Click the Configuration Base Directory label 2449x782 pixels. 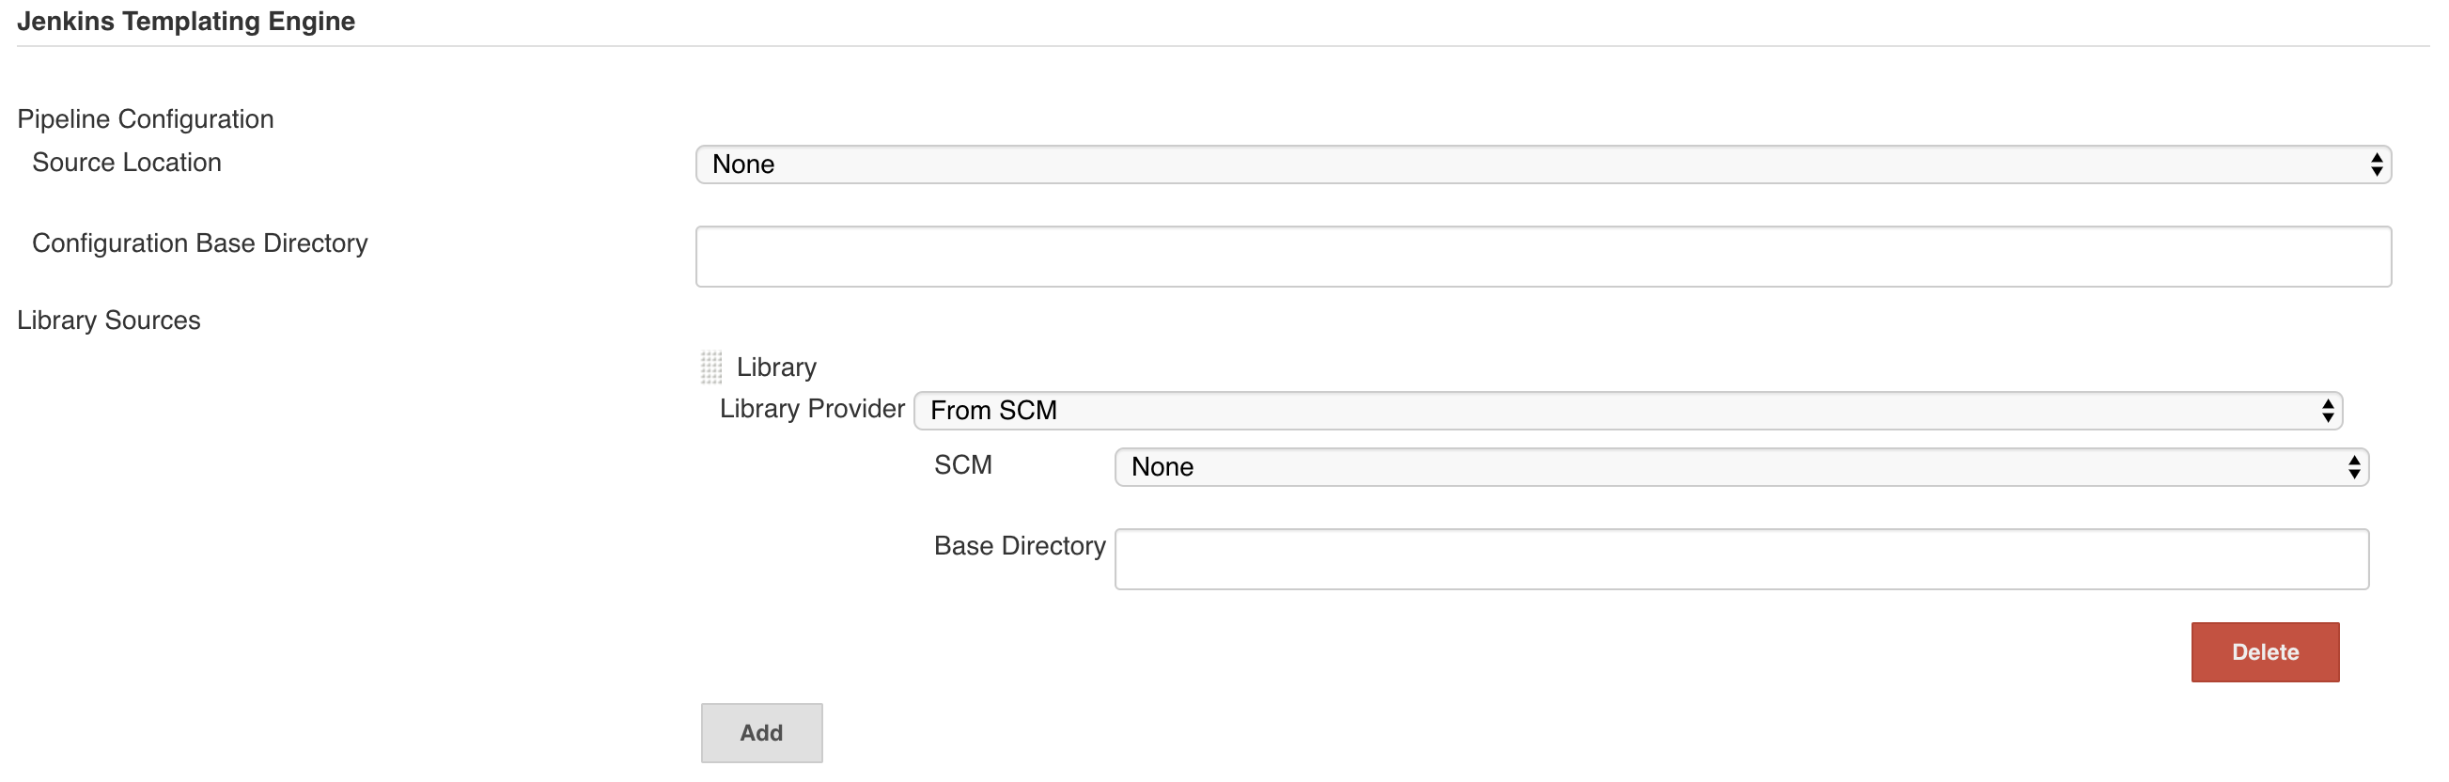pos(199,243)
